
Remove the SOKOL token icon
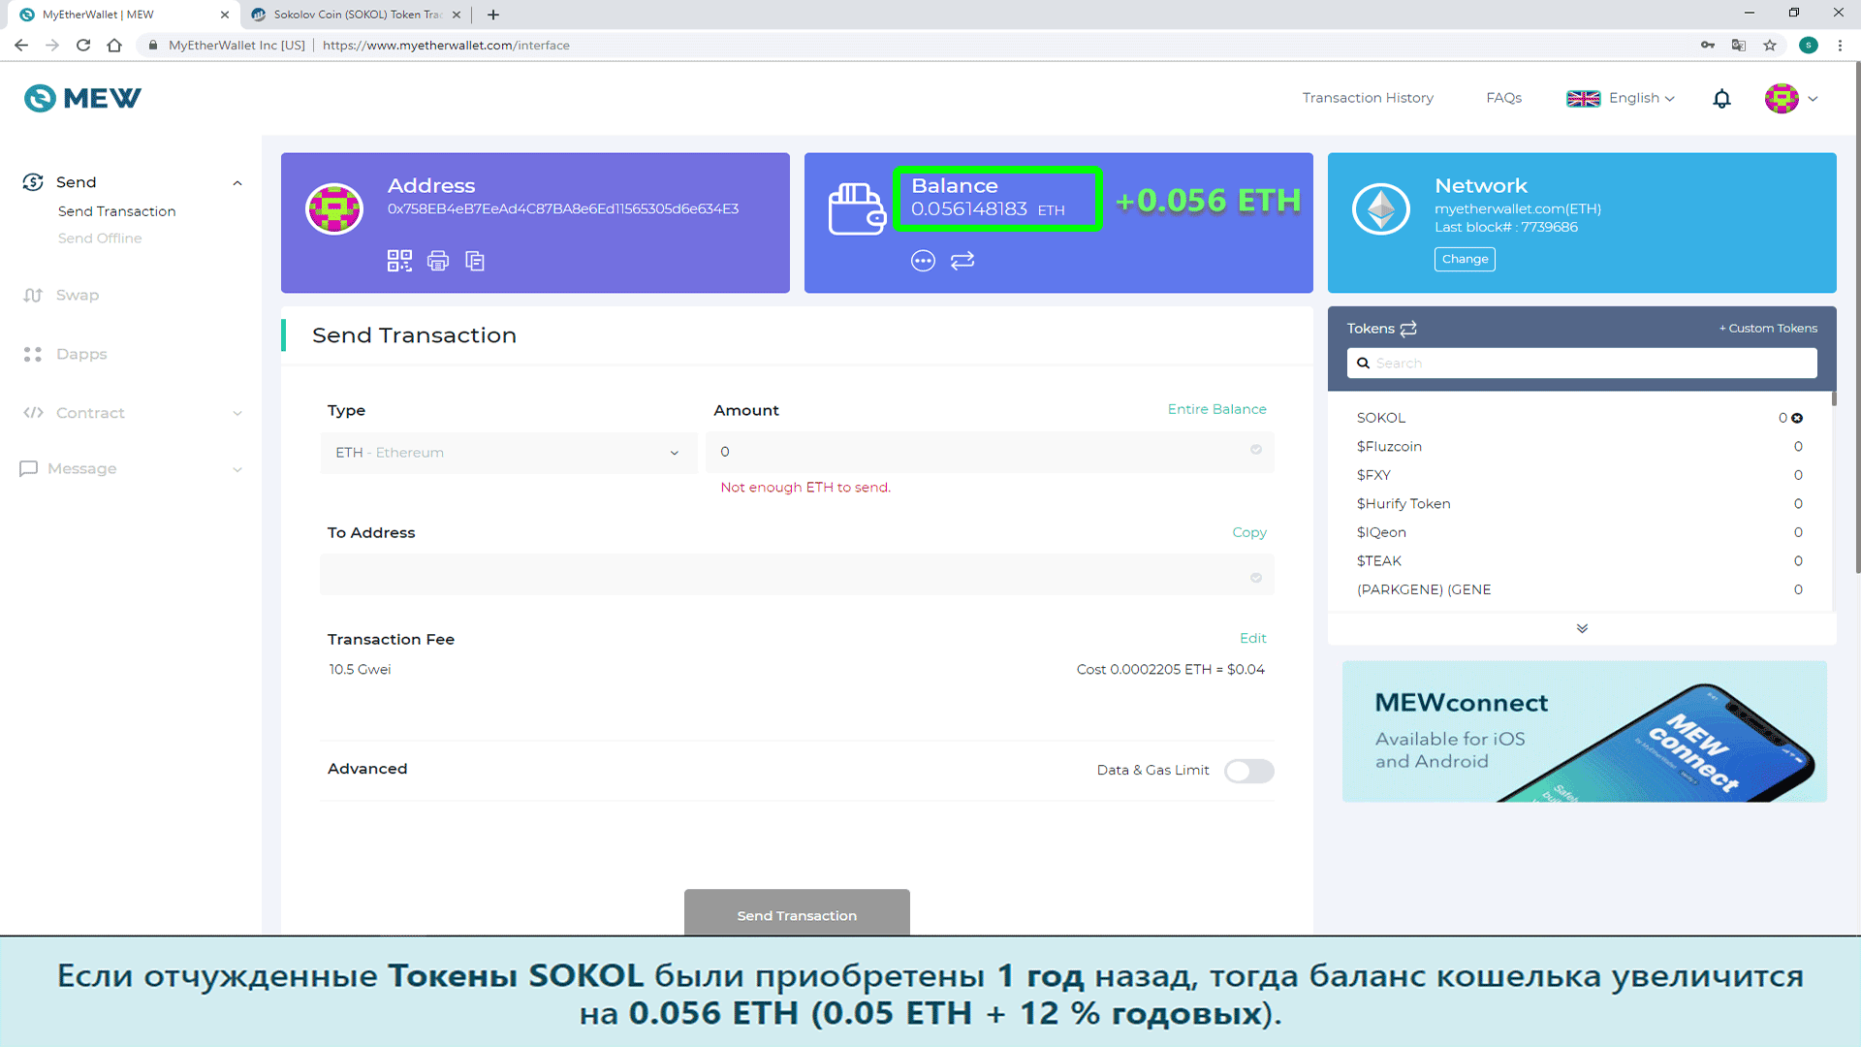[1797, 418]
